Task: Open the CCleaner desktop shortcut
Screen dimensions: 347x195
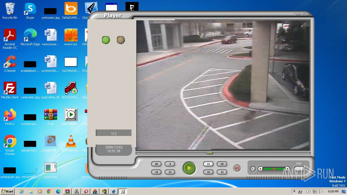Action: click(10, 64)
